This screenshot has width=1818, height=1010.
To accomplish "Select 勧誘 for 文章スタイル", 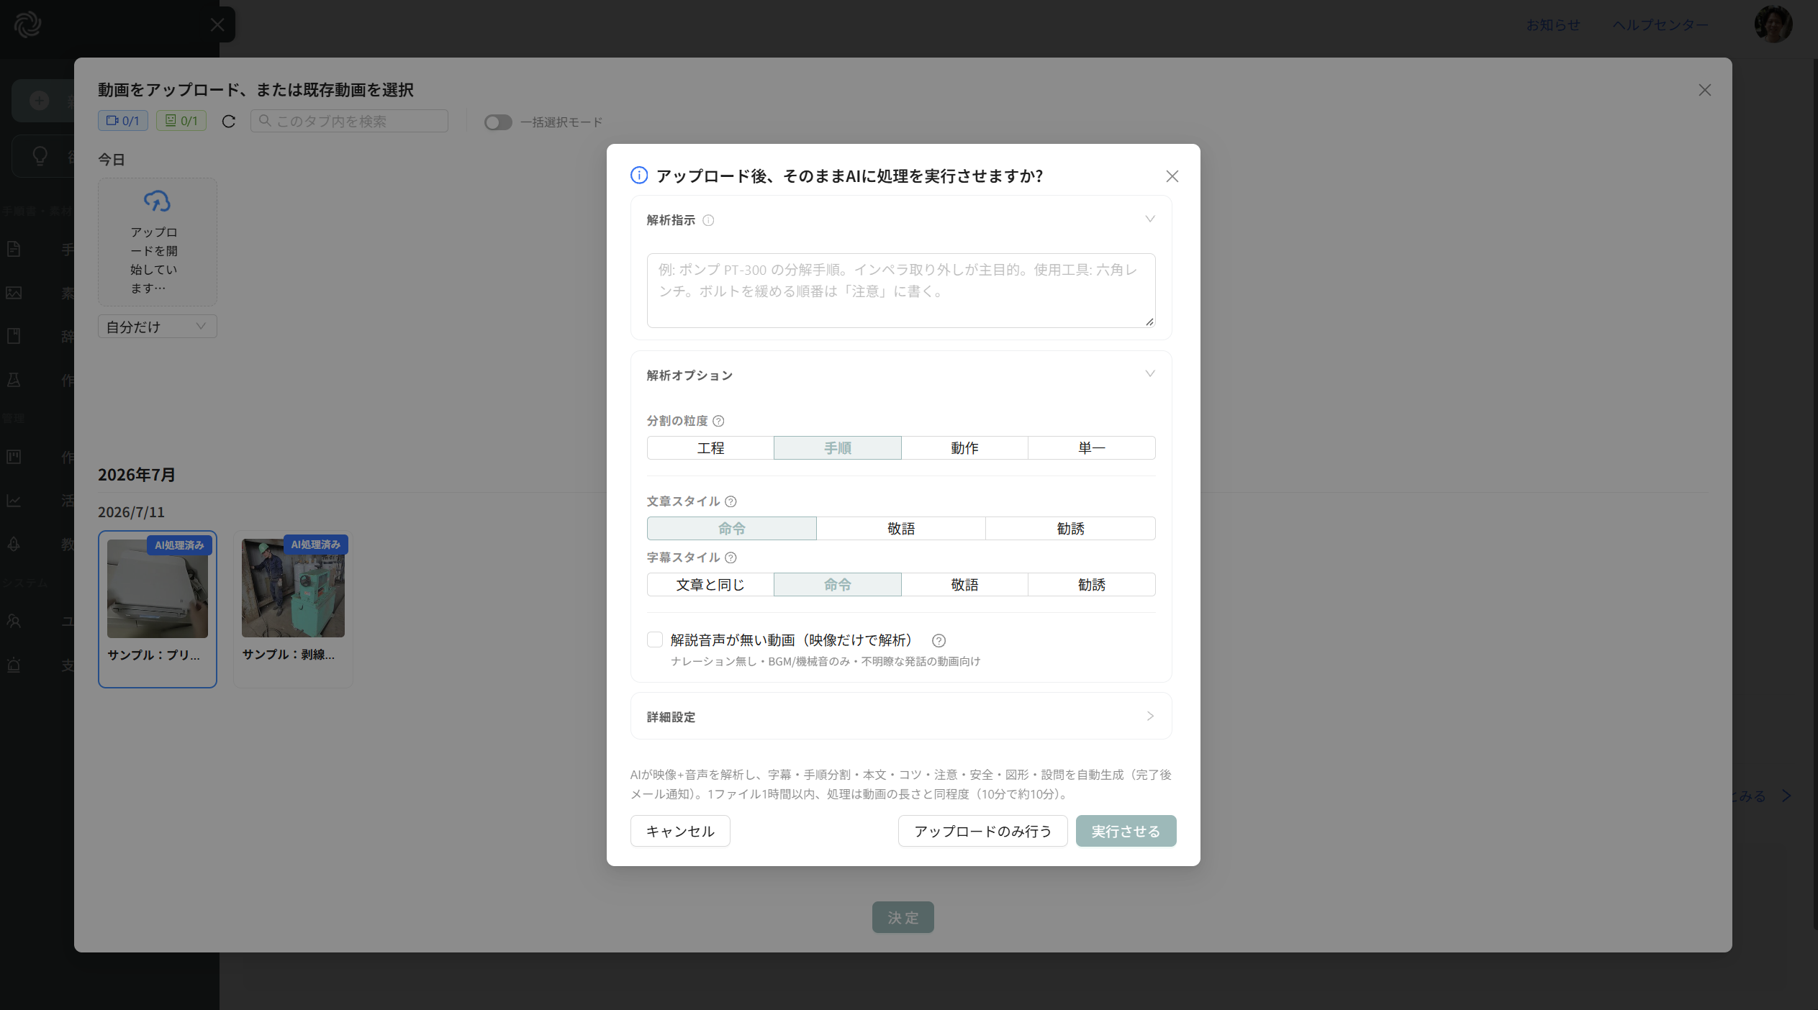I will (x=1071, y=529).
